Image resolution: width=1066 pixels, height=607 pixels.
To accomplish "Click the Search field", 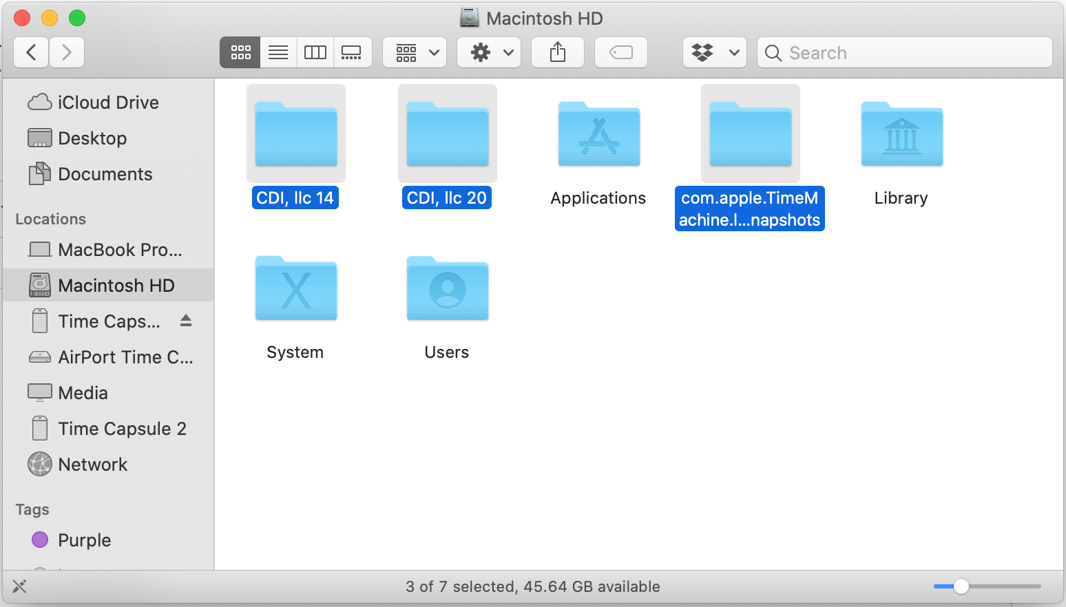I will tap(905, 52).
